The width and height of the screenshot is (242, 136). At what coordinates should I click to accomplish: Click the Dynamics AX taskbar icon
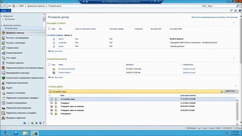pos(35,133)
